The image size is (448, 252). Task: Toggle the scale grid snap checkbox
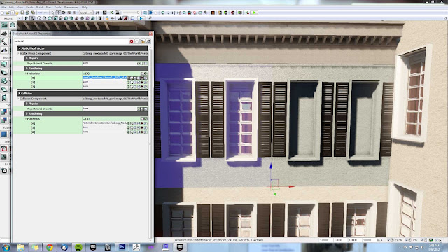click(422, 240)
